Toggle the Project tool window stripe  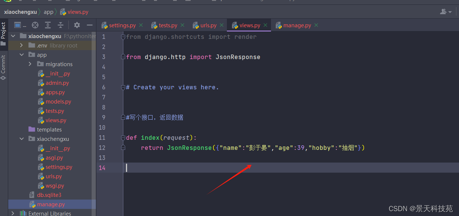tap(3, 34)
